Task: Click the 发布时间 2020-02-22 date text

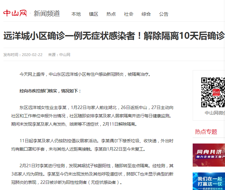Action: pyautogui.click(x=23, y=55)
